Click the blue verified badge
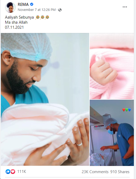This screenshot has height=179, width=136. tap(32, 5)
